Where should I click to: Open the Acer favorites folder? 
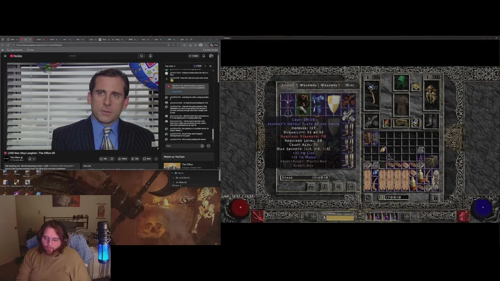click(x=31, y=50)
